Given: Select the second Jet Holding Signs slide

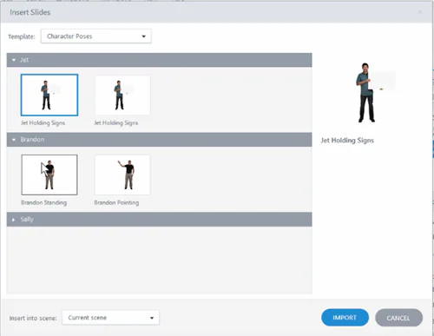Looking at the screenshot, I should pos(122,95).
